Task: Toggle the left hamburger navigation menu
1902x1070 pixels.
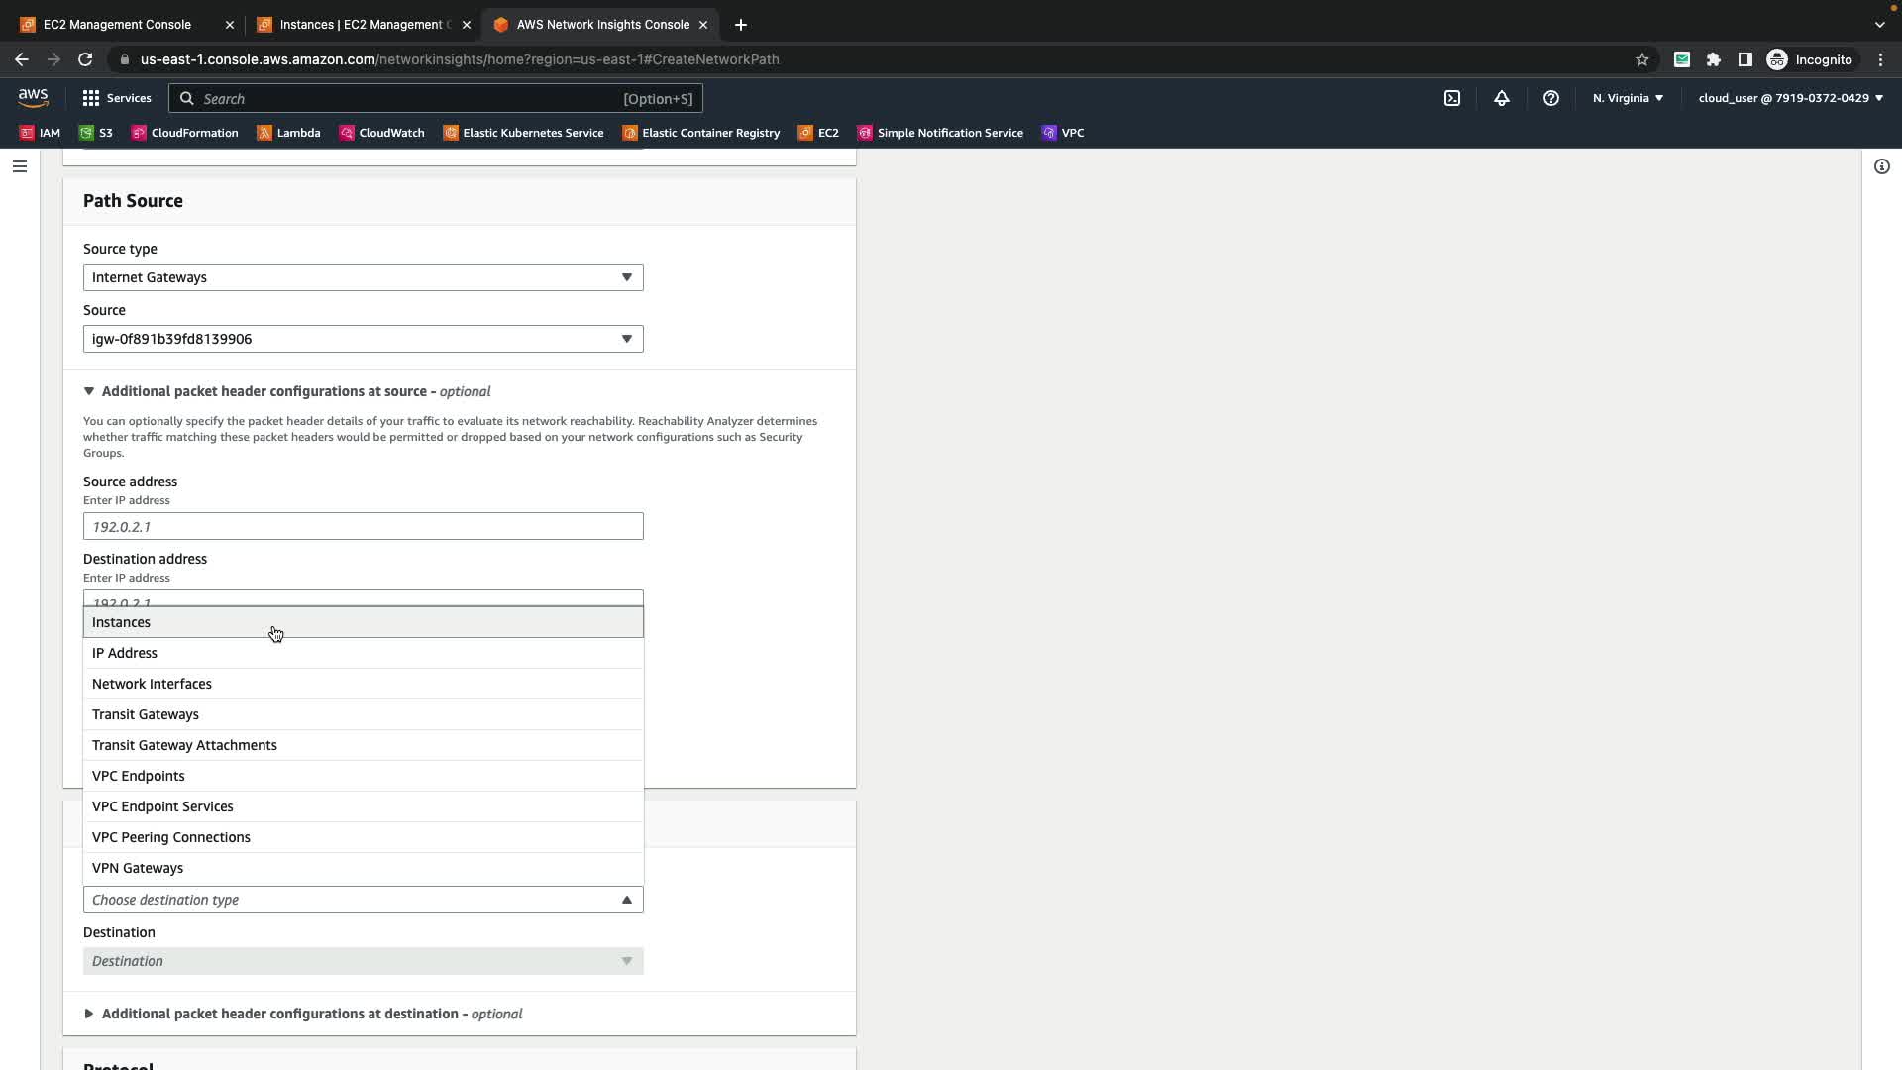Action: (x=19, y=166)
